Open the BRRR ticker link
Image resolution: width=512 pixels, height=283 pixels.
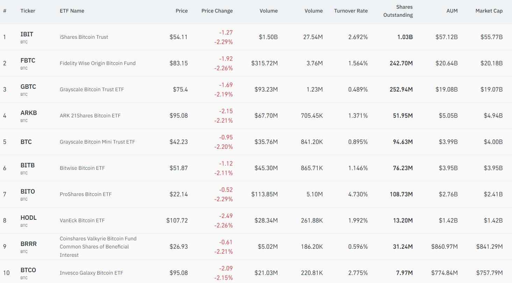[29, 244]
